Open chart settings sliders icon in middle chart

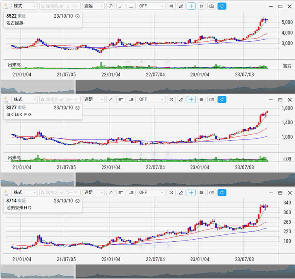pos(201,99)
